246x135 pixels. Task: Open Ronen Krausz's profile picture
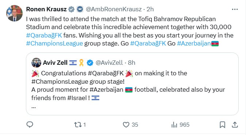pos(15,13)
